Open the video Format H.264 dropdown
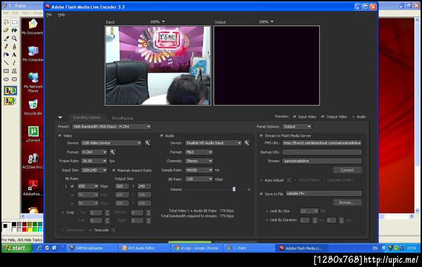Image resolution: width=422 pixels, height=267 pixels. 94,152
